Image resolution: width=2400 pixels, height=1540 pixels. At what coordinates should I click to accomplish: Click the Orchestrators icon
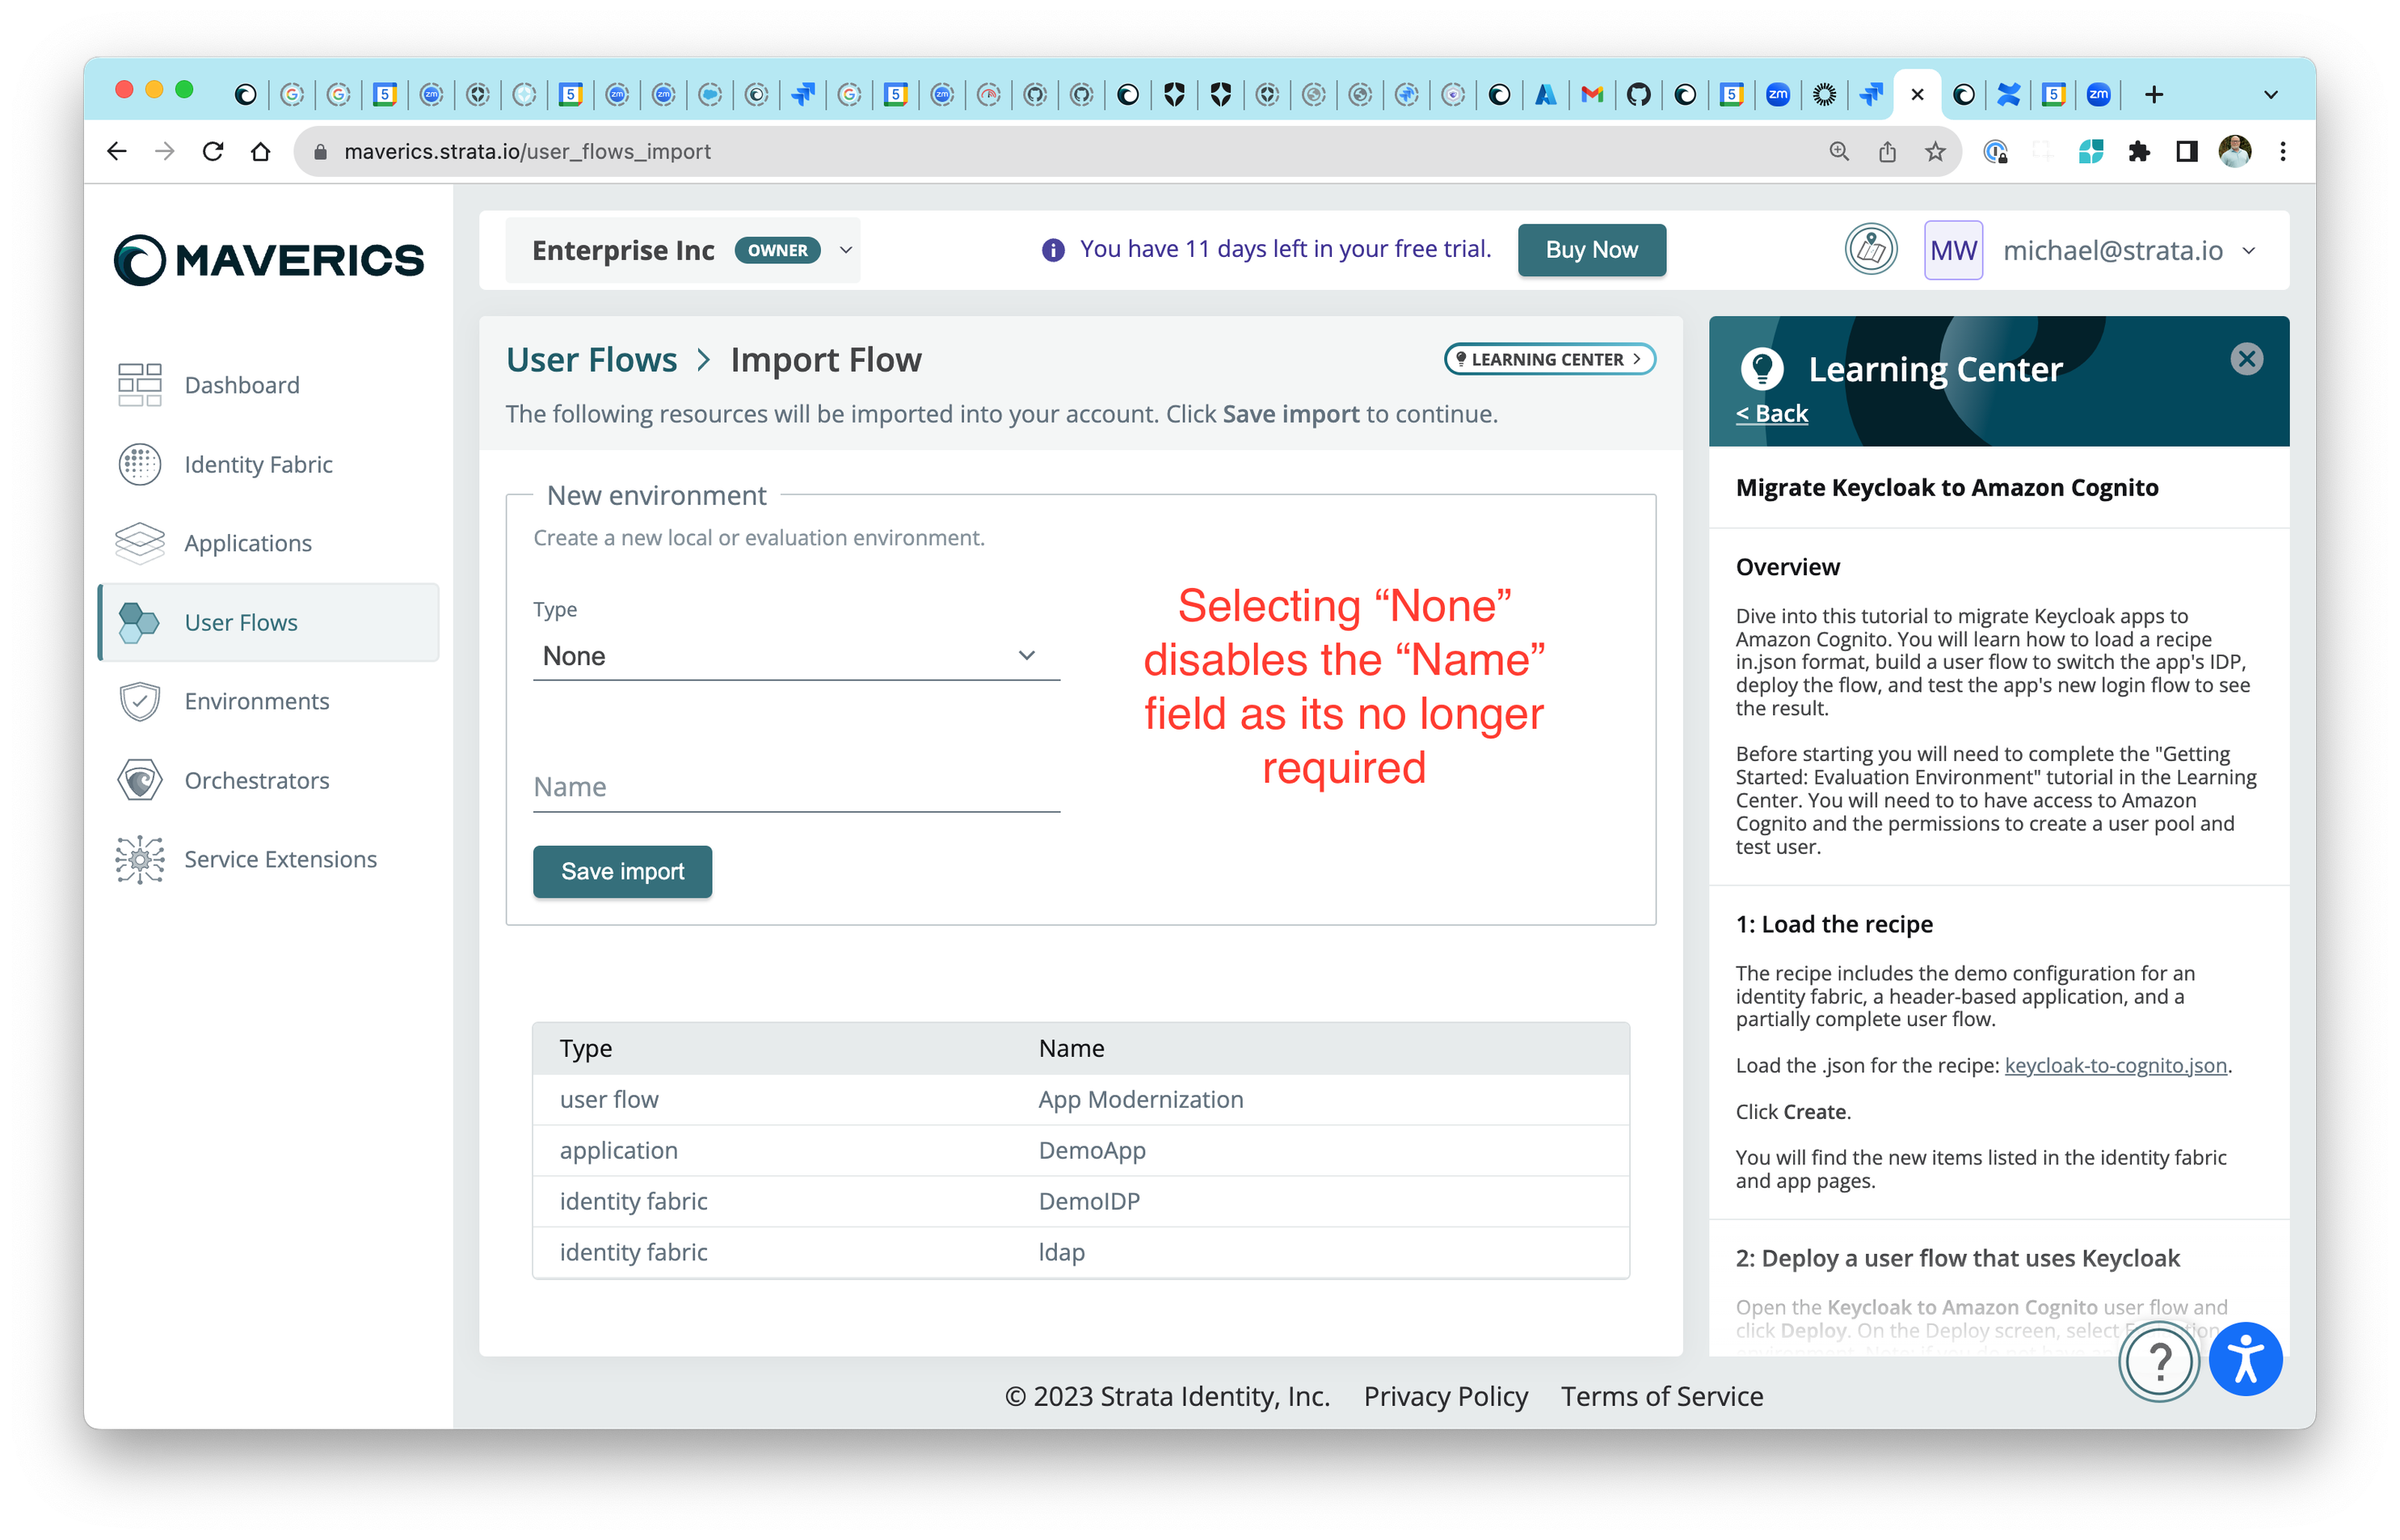[140, 780]
